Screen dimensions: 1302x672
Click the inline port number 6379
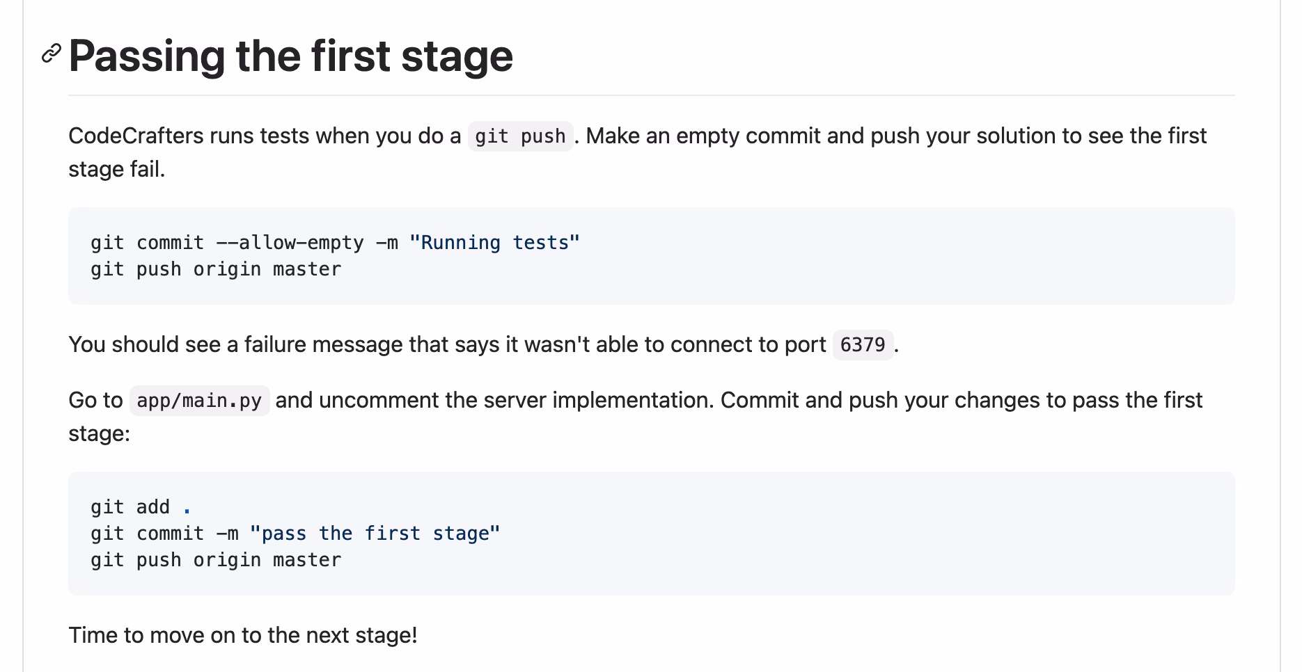862,345
